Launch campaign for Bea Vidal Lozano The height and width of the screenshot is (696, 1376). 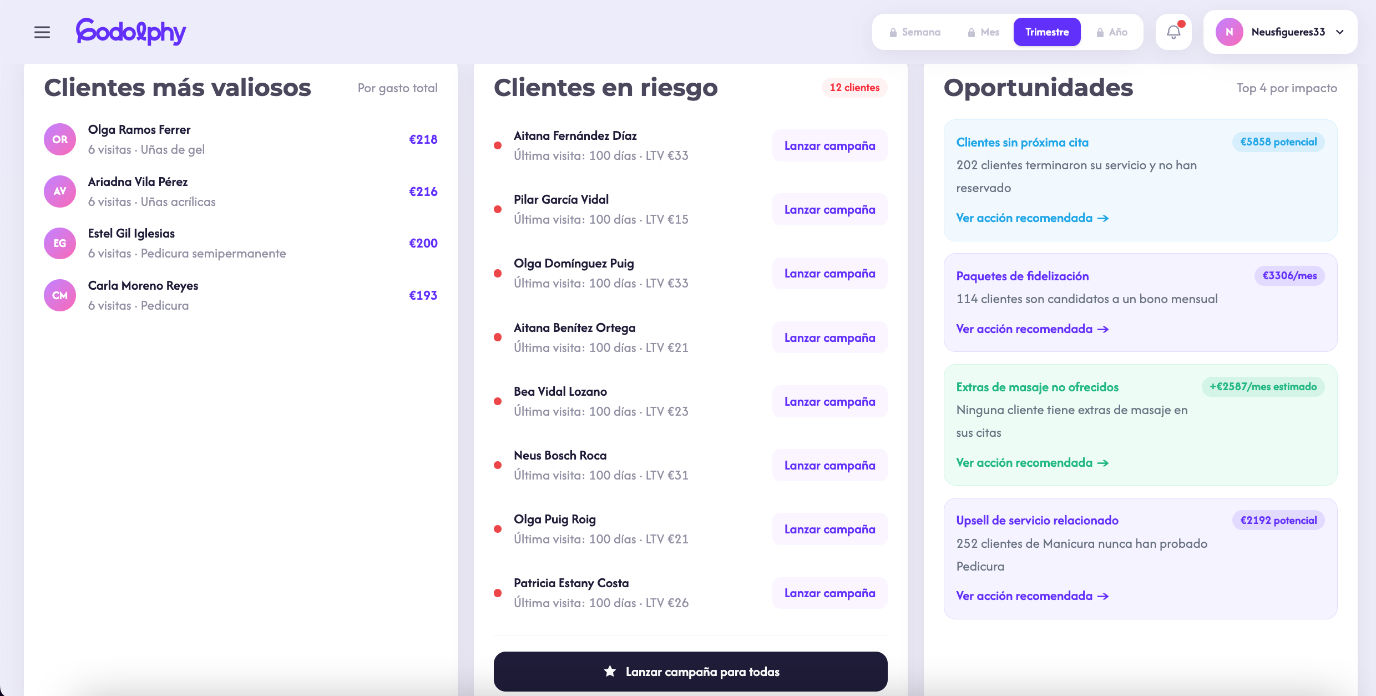coord(830,401)
